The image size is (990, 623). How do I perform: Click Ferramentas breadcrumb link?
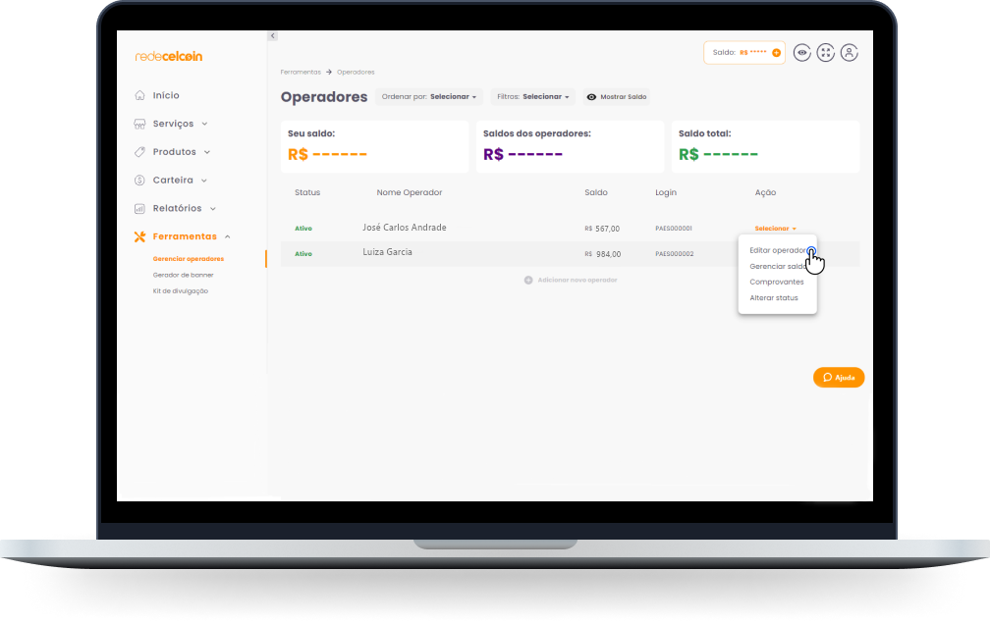tap(301, 72)
